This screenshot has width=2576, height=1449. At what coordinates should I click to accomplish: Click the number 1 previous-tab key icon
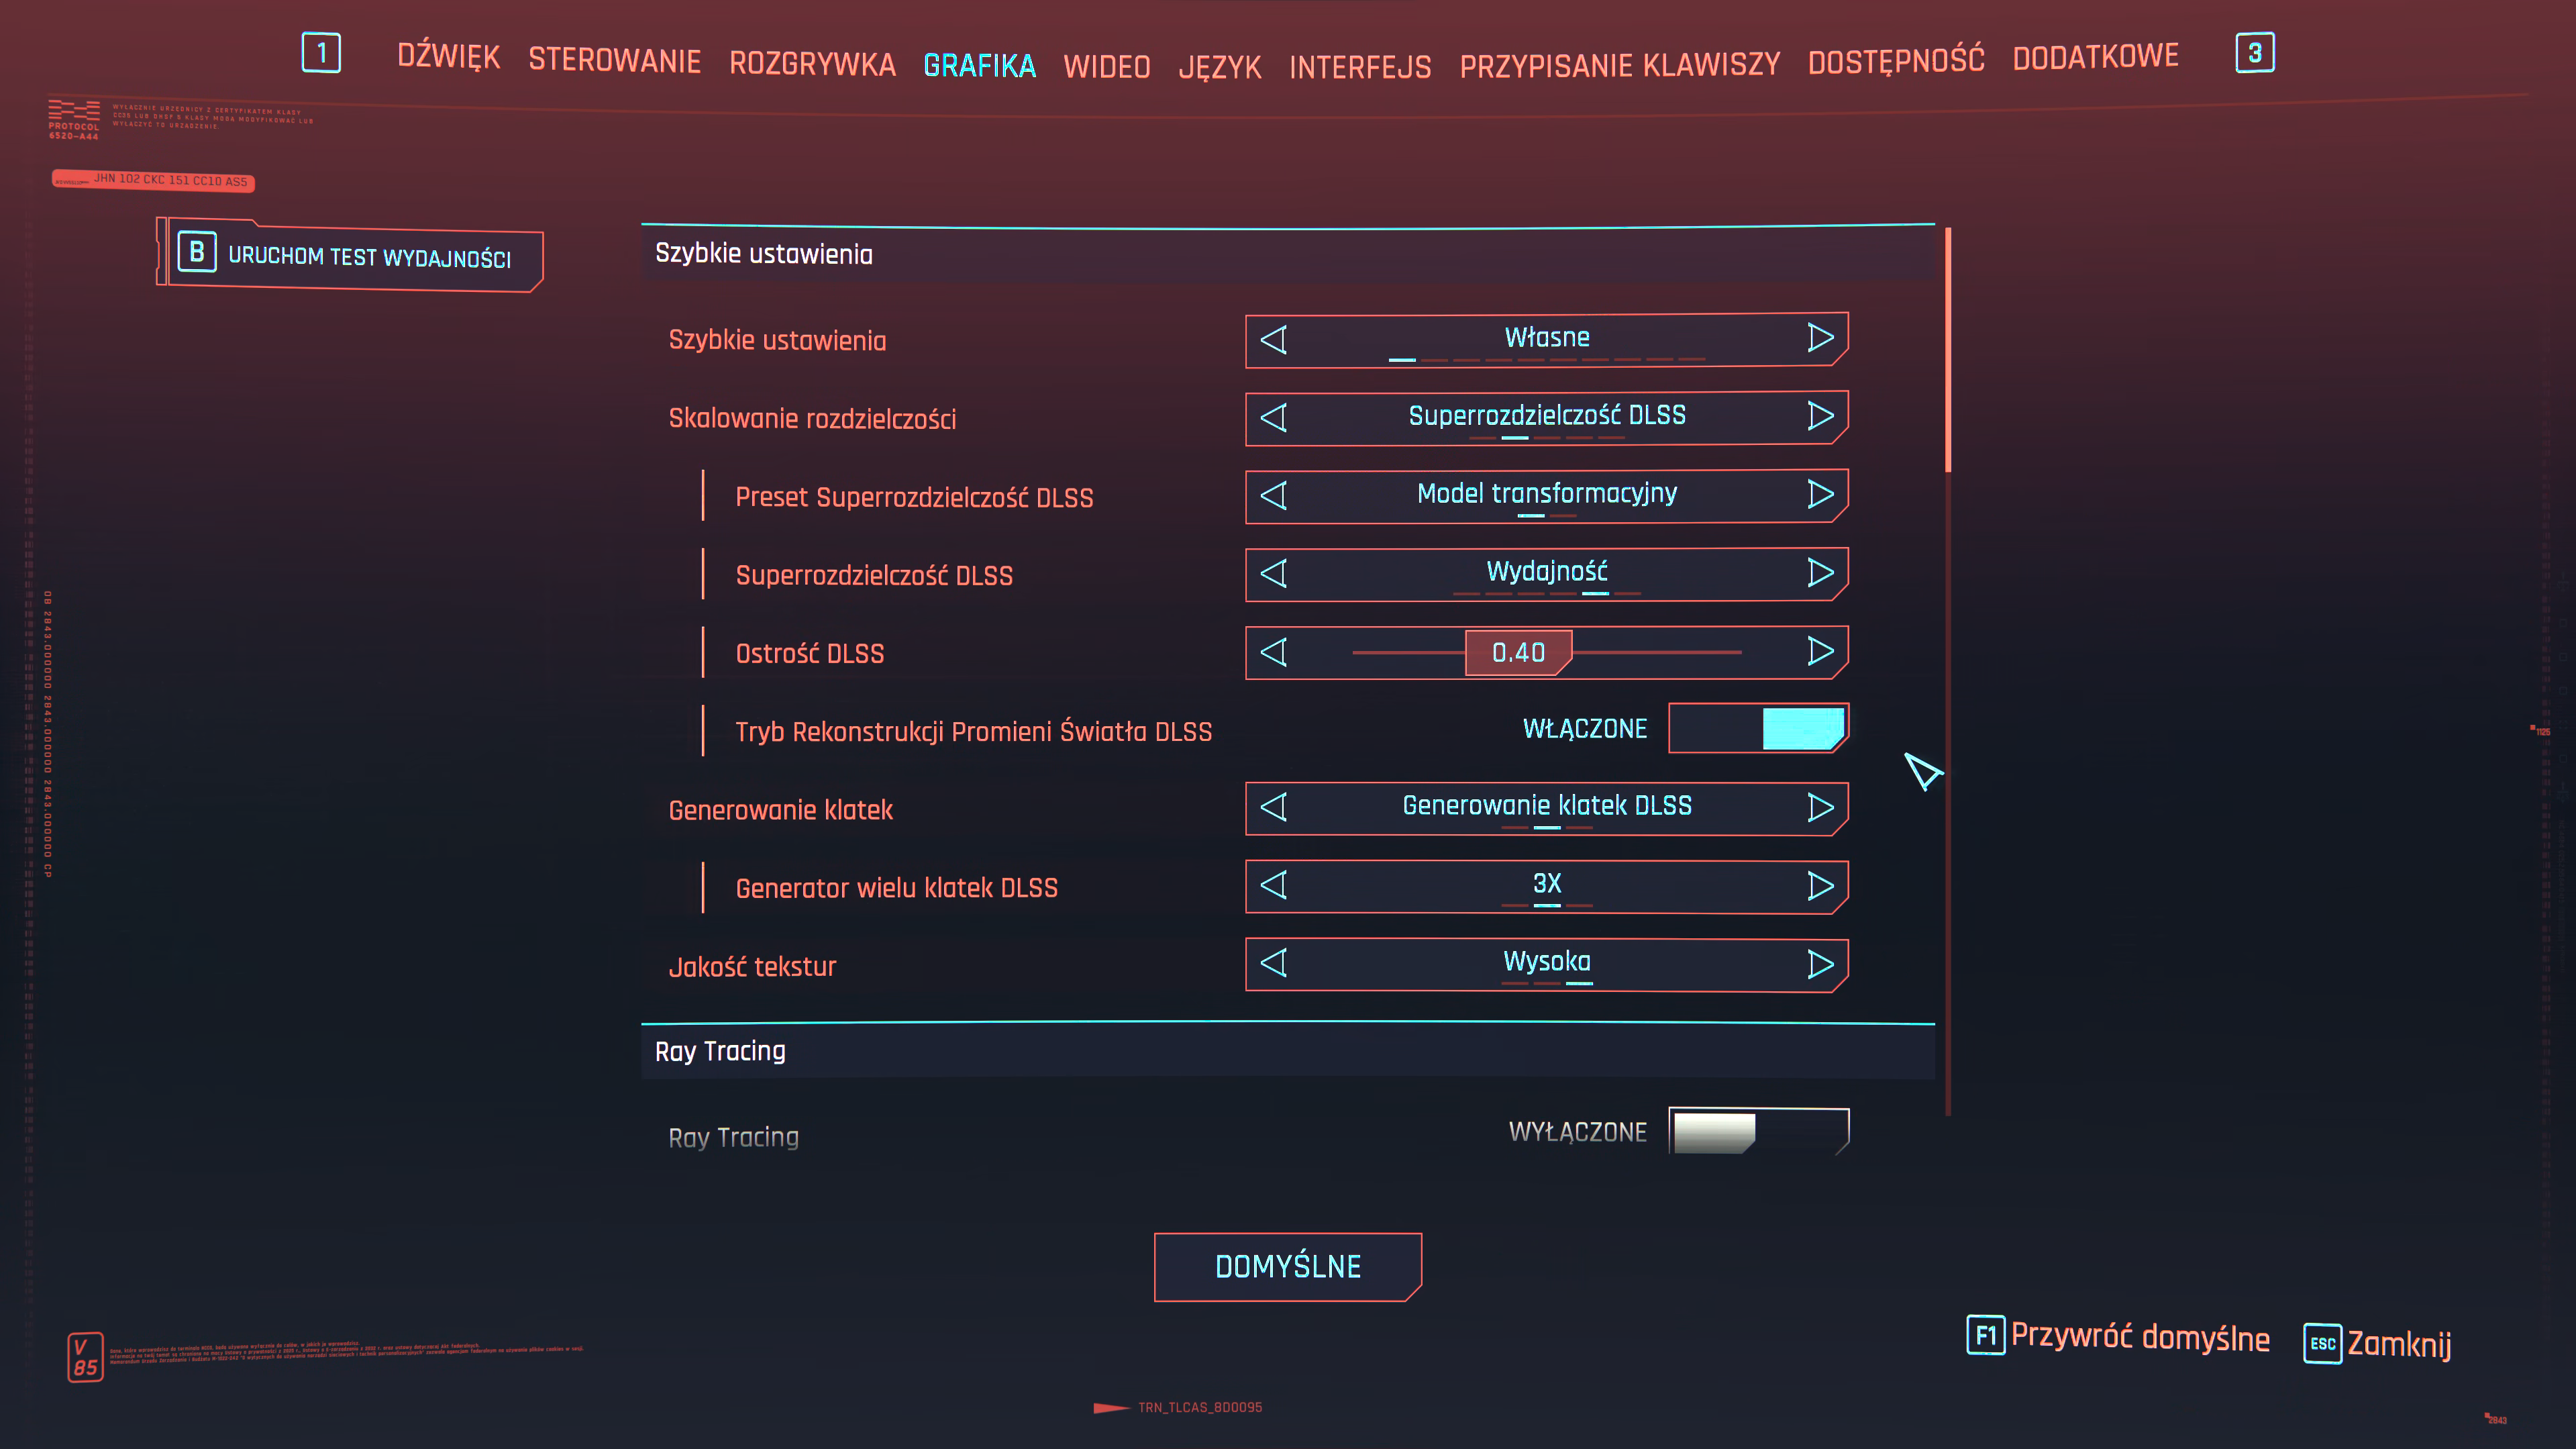[321, 53]
